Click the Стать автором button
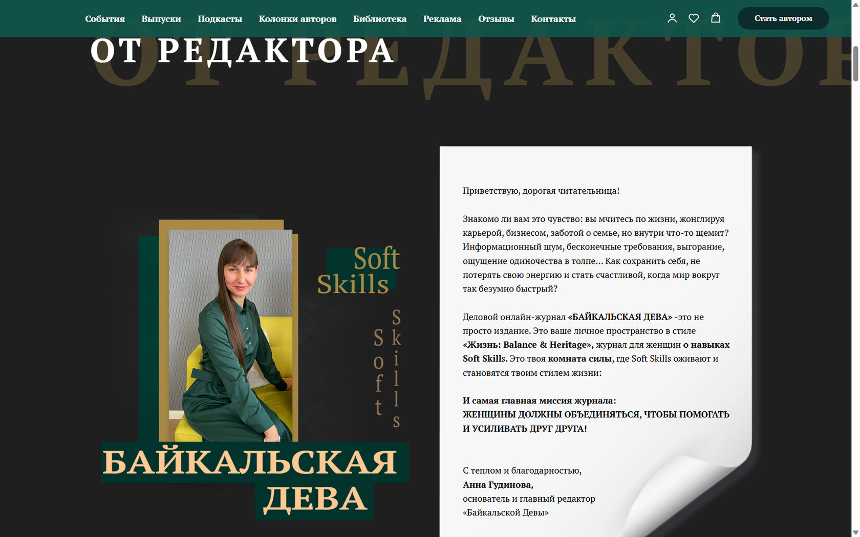 (783, 18)
